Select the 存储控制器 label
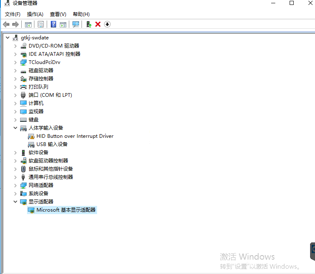The width and height of the screenshot is (315, 274). [x=41, y=79]
